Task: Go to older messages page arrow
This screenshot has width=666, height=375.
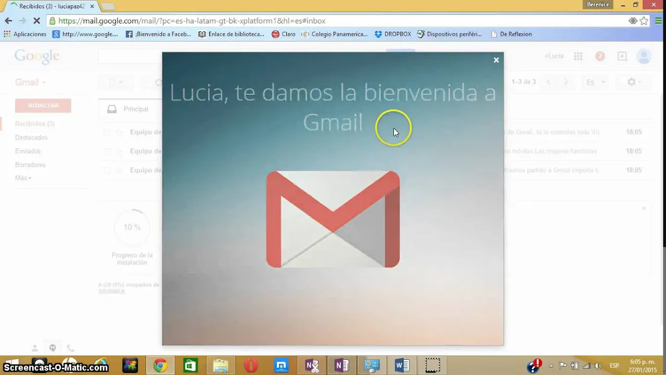Action: pos(566,82)
